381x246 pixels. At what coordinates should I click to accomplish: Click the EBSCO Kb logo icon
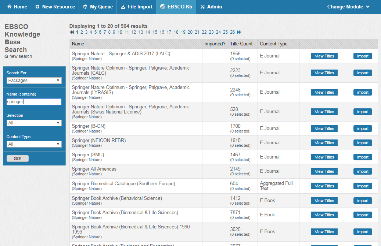[162, 7]
